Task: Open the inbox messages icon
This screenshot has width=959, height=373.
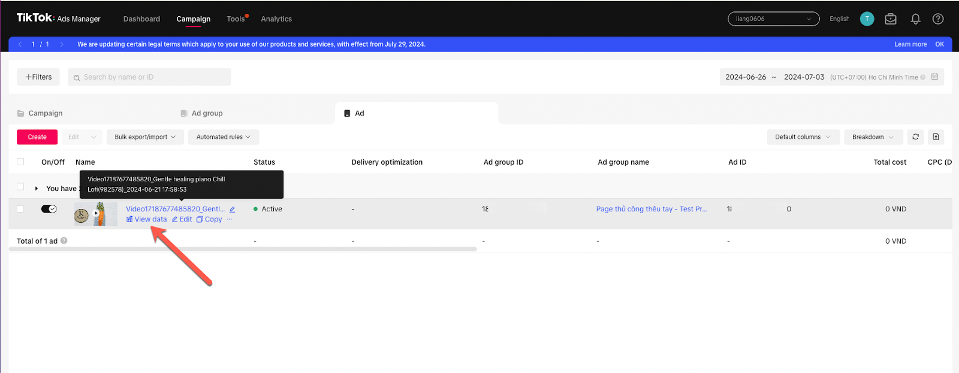Action: click(891, 19)
